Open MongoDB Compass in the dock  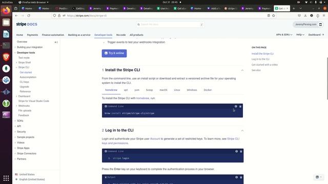6,68
